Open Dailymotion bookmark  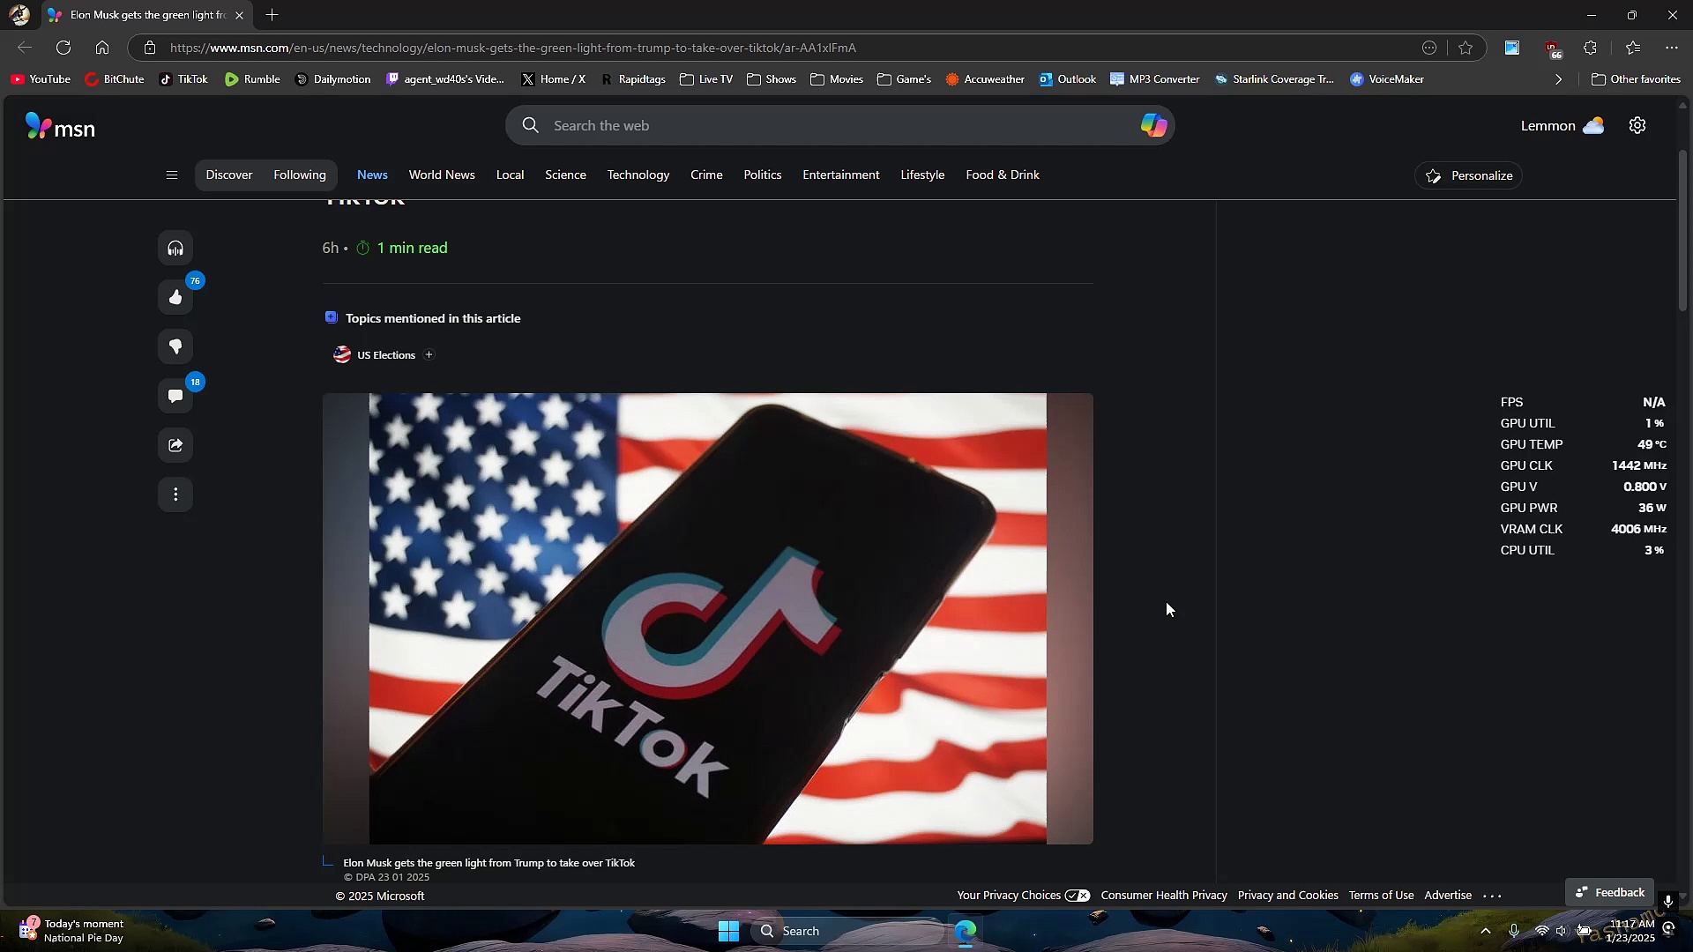click(x=332, y=79)
